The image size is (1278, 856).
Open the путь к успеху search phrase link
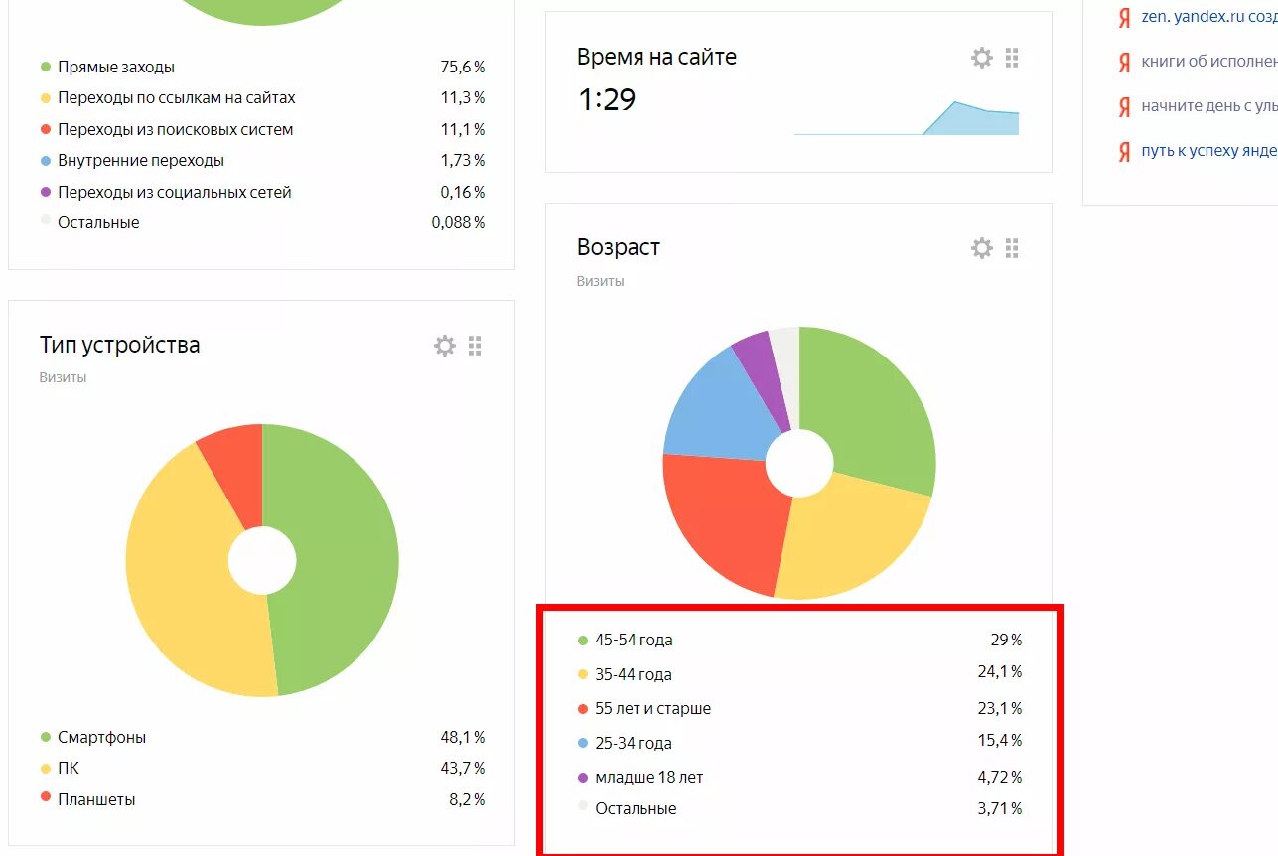[1209, 150]
